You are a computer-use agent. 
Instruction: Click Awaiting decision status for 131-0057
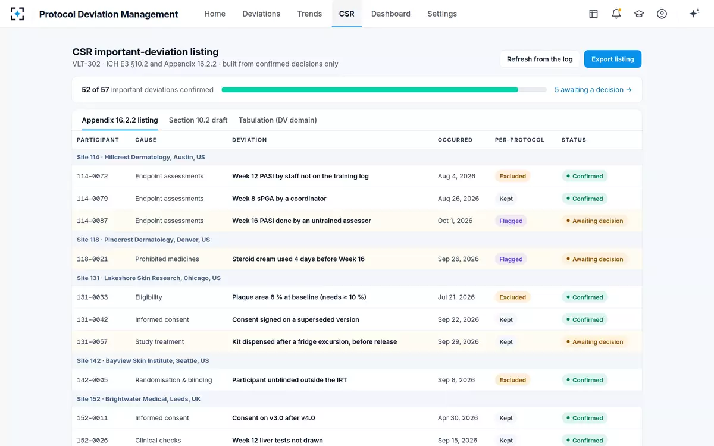tap(594, 342)
